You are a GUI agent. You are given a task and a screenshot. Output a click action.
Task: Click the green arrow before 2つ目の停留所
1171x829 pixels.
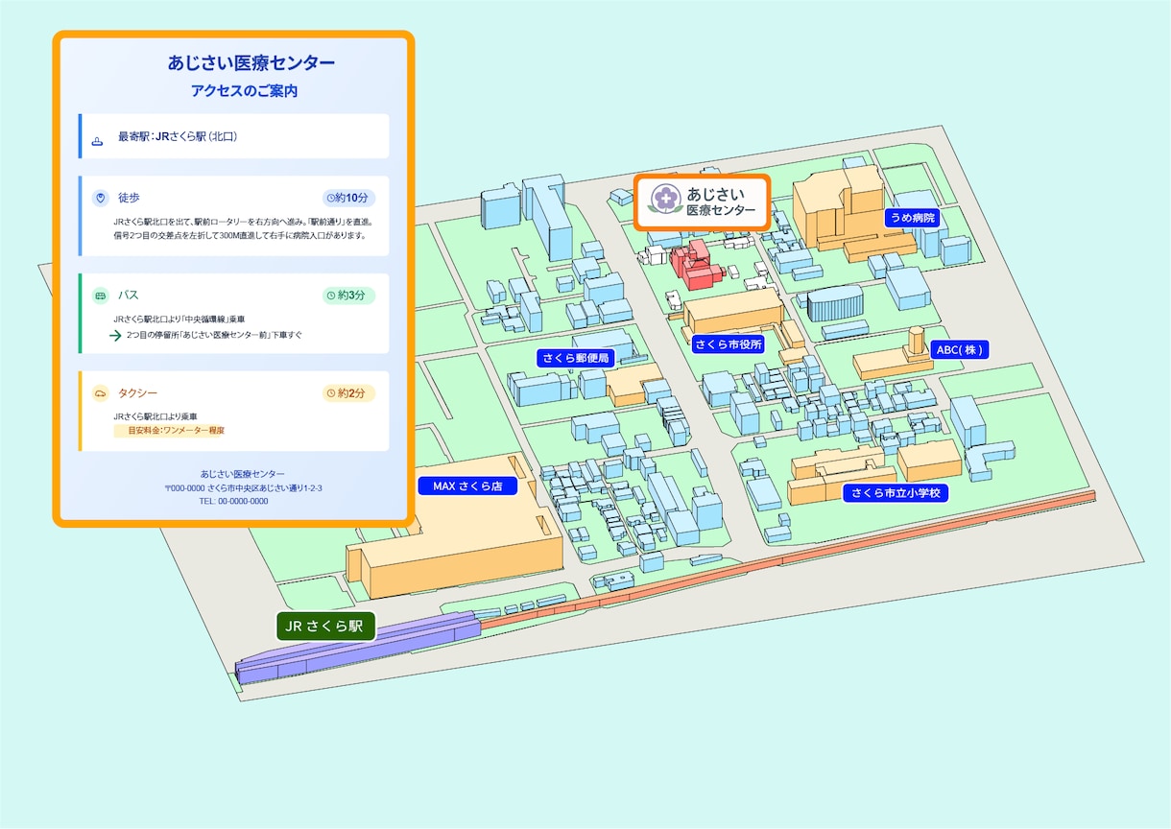pos(115,336)
